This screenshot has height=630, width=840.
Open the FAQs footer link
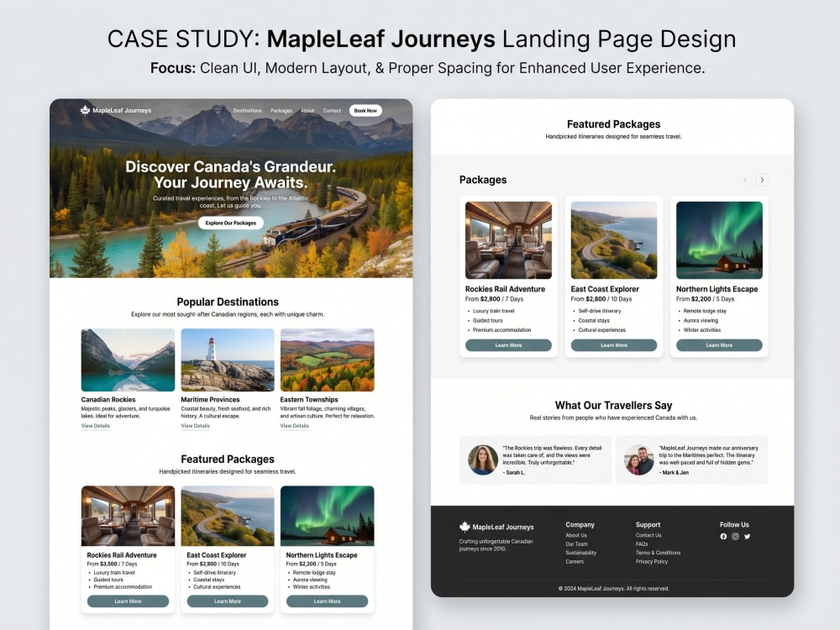point(642,543)
